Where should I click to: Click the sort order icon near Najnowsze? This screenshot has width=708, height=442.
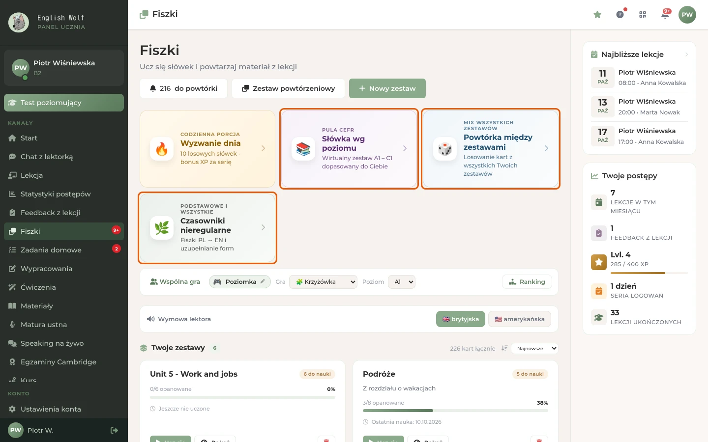tap(504, 348)
